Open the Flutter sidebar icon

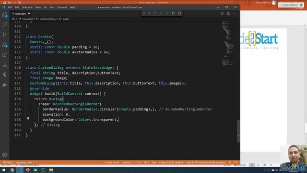[x=4, y=75]
